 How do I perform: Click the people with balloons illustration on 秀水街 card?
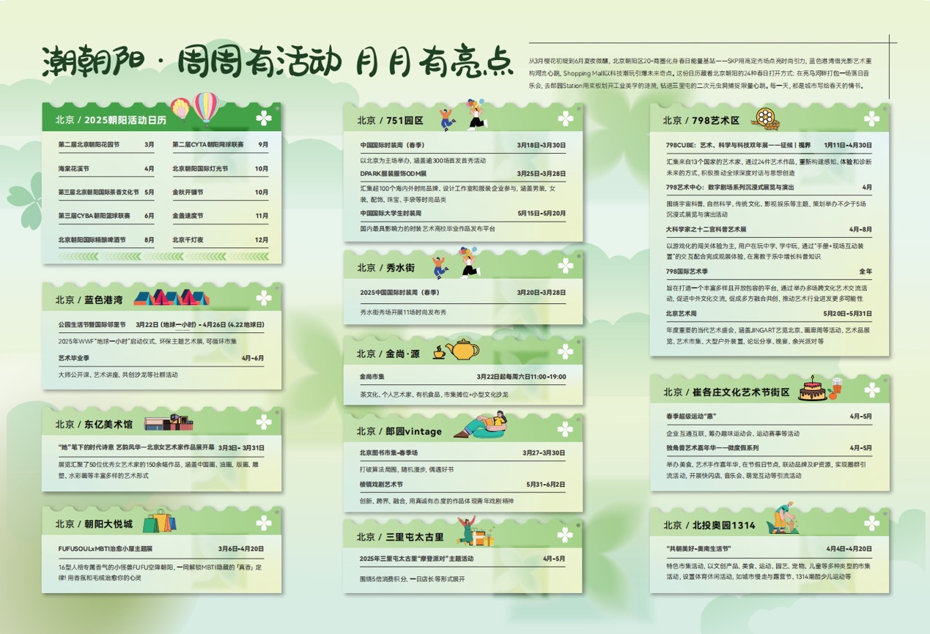[x=456, y=264]
